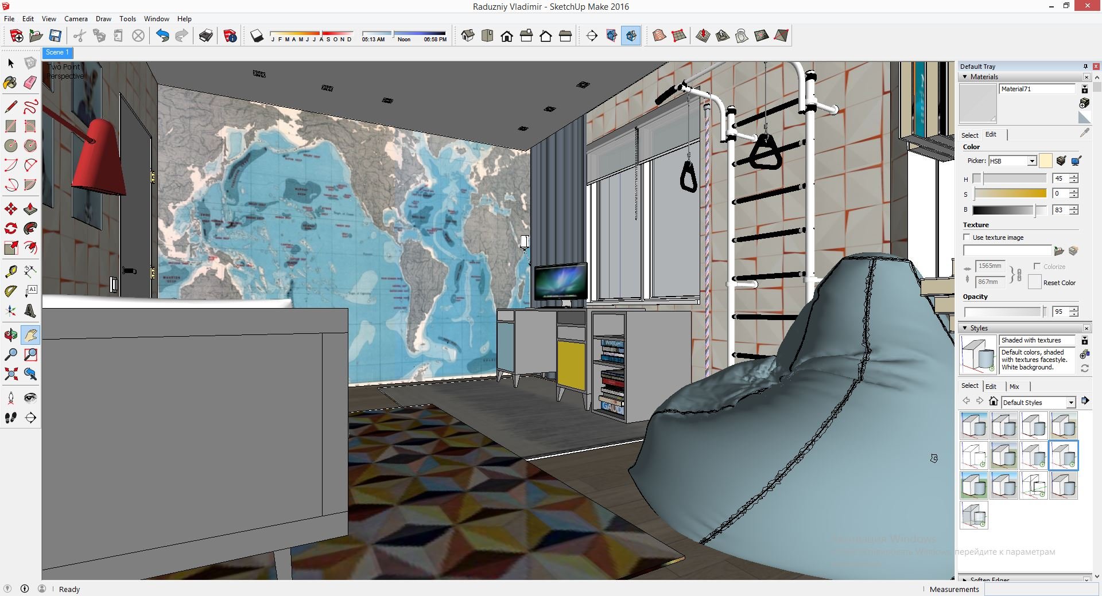The image size is (1102, 596).
Task: Open the HSB color picker dropdown
Action: [x=1031, y=161]
